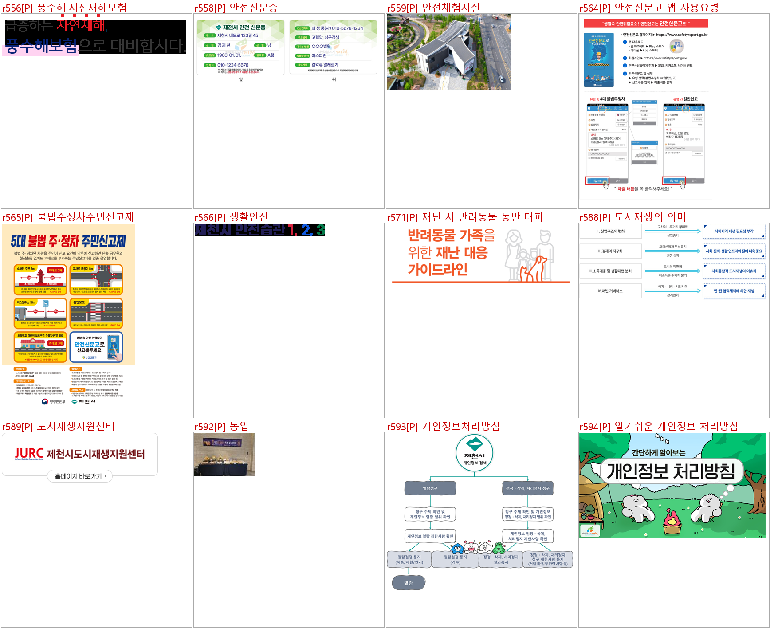The width and height of the screenshot is (770, 628).
Task: Click the red-boxed 제출 button under 일반신고
Action: click(x=674, y=181)
